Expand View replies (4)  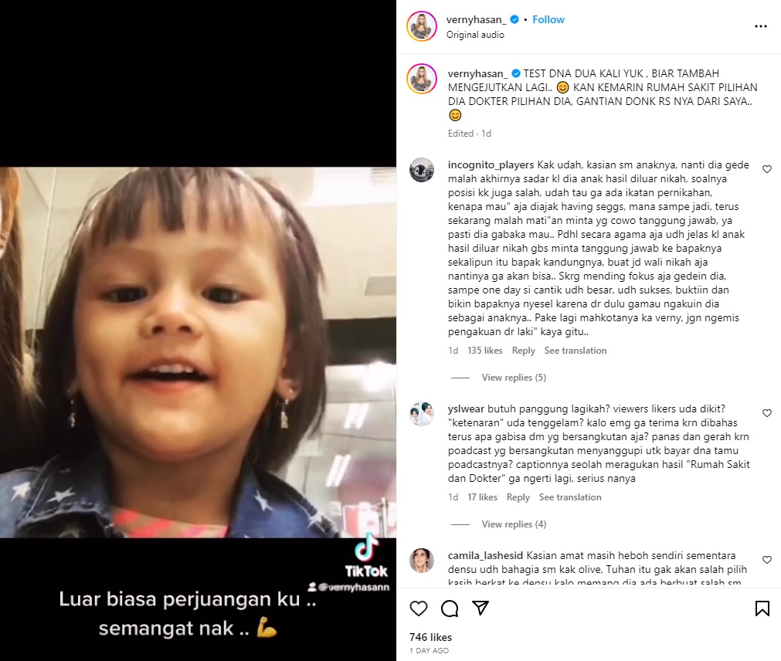coord(514,524)
